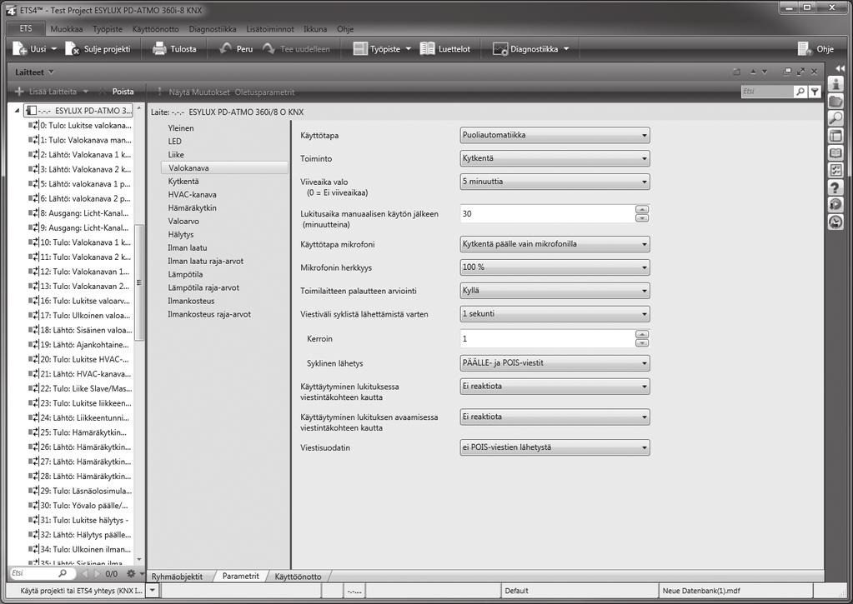This screenshot has width=853, height=604.
Task: Open the Lisätoiminnot menu
Action: coord(270,29)
